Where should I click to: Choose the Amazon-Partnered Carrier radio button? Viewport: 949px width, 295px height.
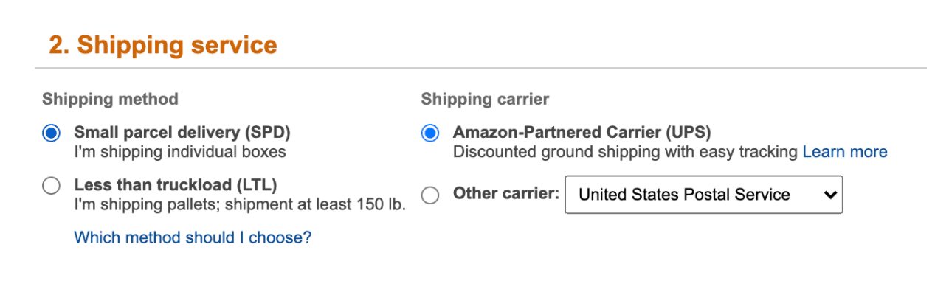[429, 134]
